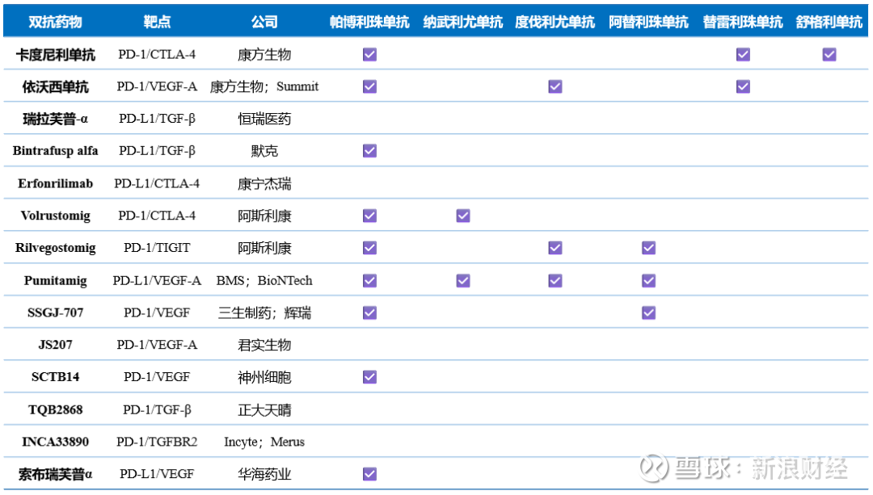The height and width of the screenshot is (495, 873).
Task: Select company cell 华海药业
Action: 264,475
